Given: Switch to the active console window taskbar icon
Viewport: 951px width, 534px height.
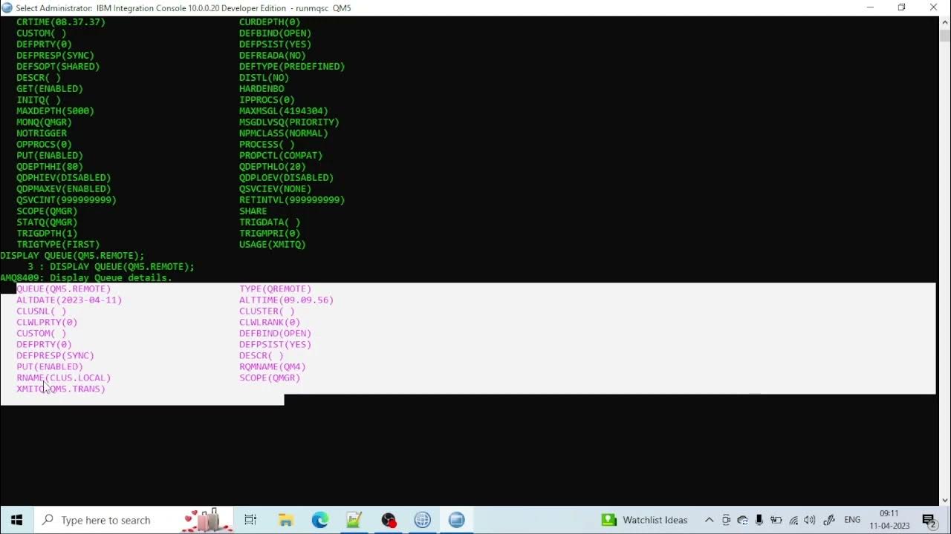Looking at the screenshot, I should pos(457,520).
